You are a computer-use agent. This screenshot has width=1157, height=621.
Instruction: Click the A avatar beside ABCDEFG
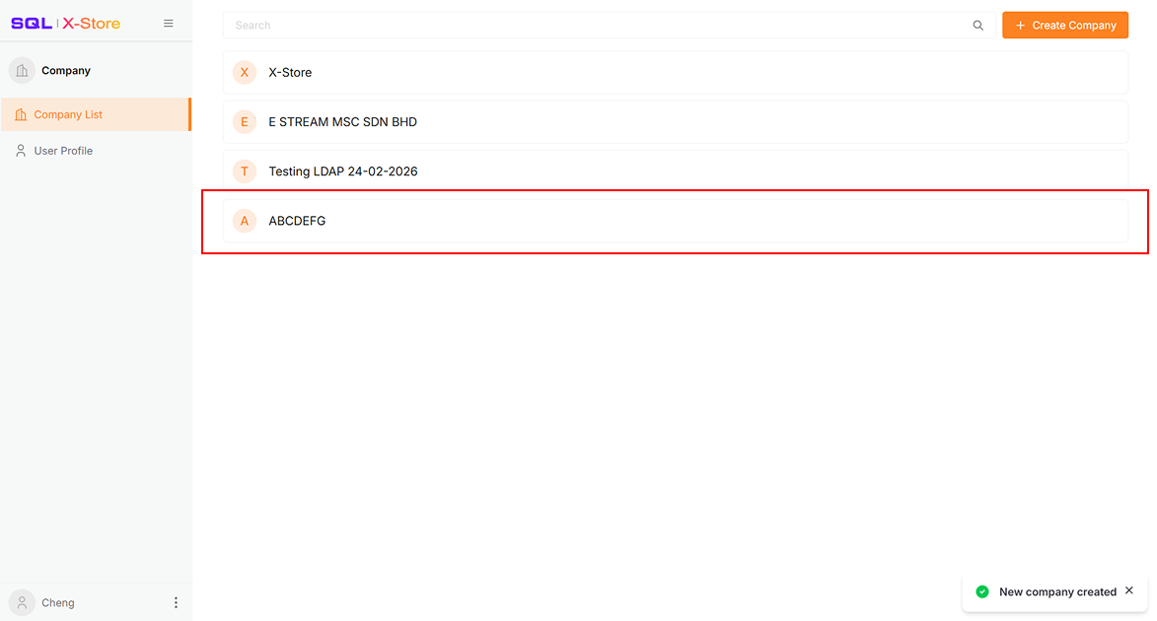[x=245, y=221]
